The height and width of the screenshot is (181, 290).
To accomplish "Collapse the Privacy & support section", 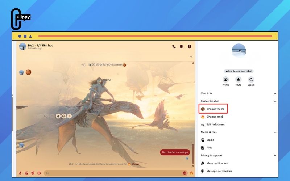I will click(239, 156).
